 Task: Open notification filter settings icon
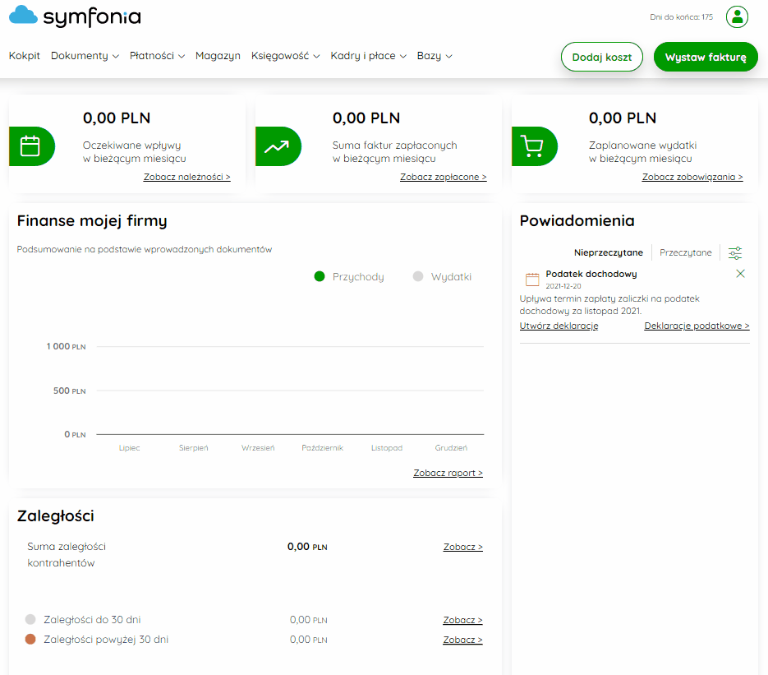(735, 253)
